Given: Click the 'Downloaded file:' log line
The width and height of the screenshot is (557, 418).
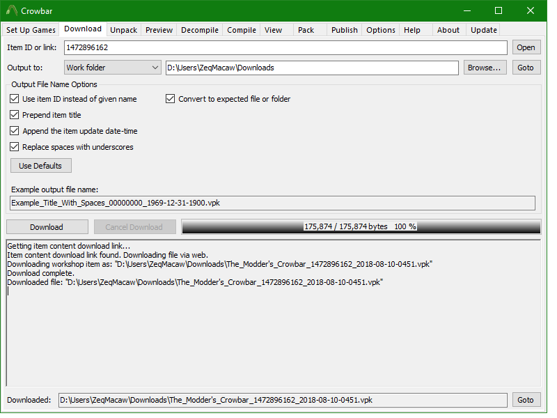Looking at the screenshot, I should (x=195, y=282).
